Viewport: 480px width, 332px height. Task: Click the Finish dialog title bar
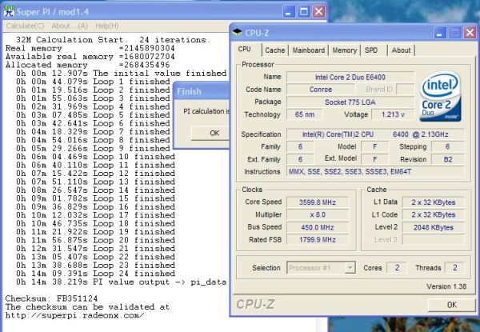(x=202, y=91)
